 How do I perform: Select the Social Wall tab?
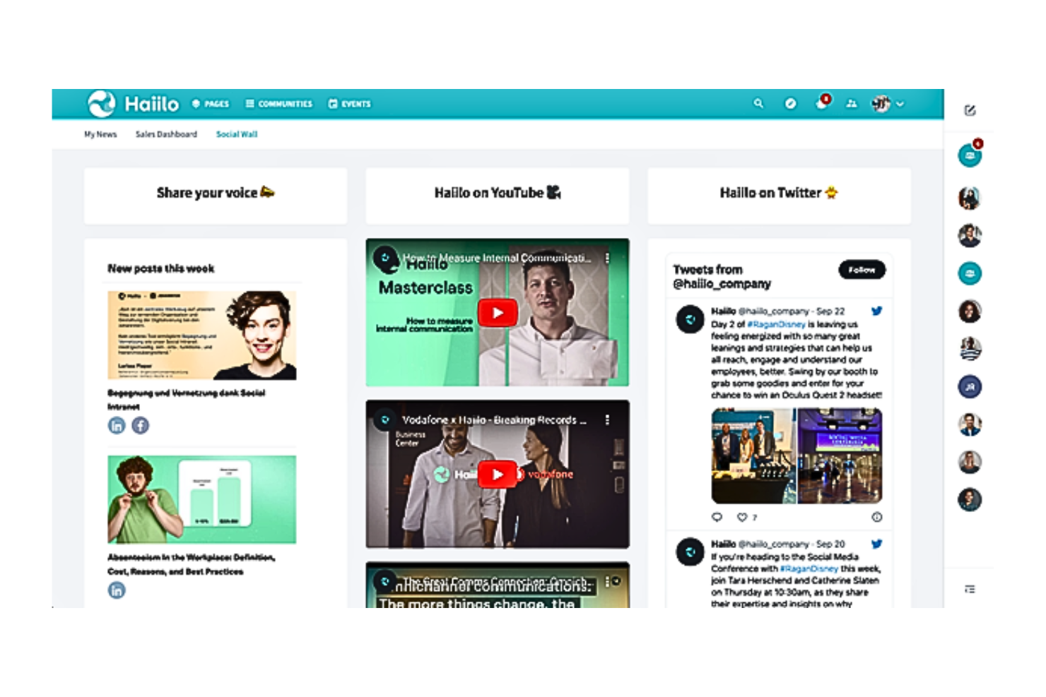point(237,134)
